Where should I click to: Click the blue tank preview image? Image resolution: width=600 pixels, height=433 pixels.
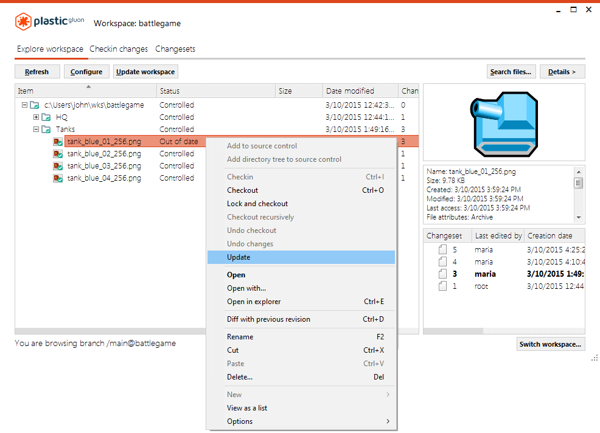tap(504, 124)
